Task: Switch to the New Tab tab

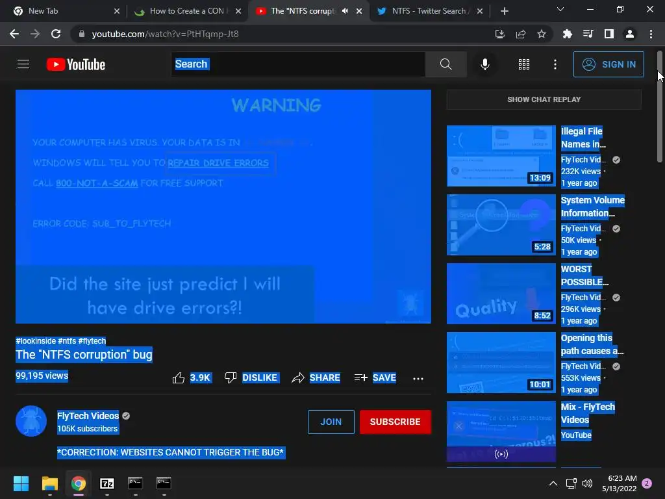Action: pyautogui.click(x=66, y=11)
